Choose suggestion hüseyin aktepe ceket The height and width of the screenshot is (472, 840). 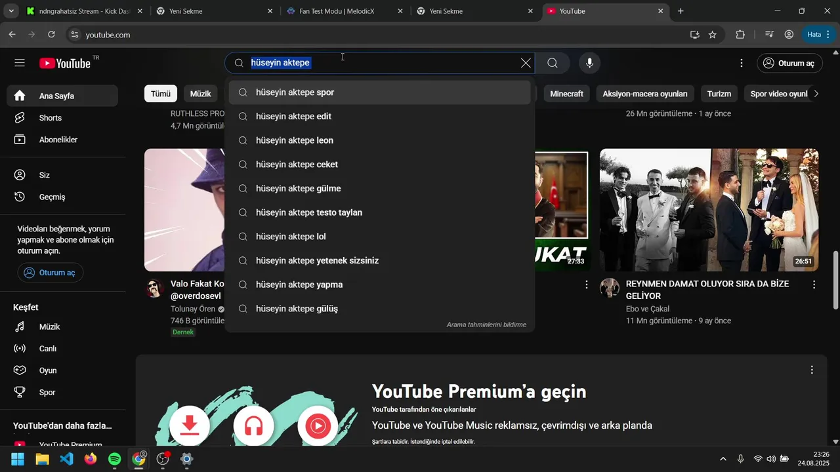click(379, 165)
